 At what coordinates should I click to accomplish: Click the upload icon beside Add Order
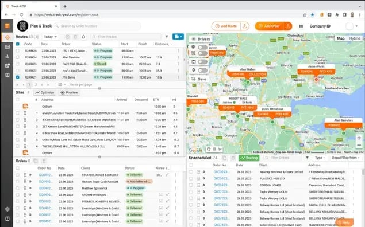click(288, 26)
